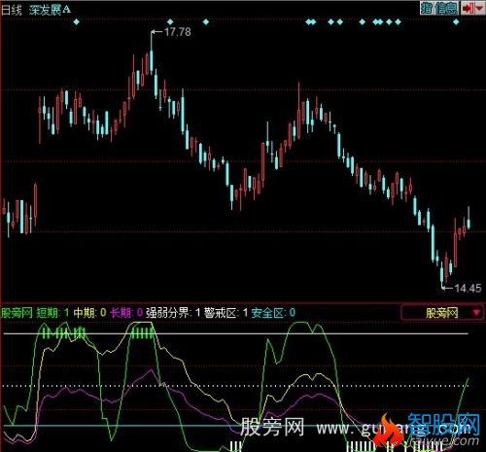The image size is (486, 452).
Task: Click the rightmost cyan diamond info marker
Action: pyautogui.click(x=456, y=22)
